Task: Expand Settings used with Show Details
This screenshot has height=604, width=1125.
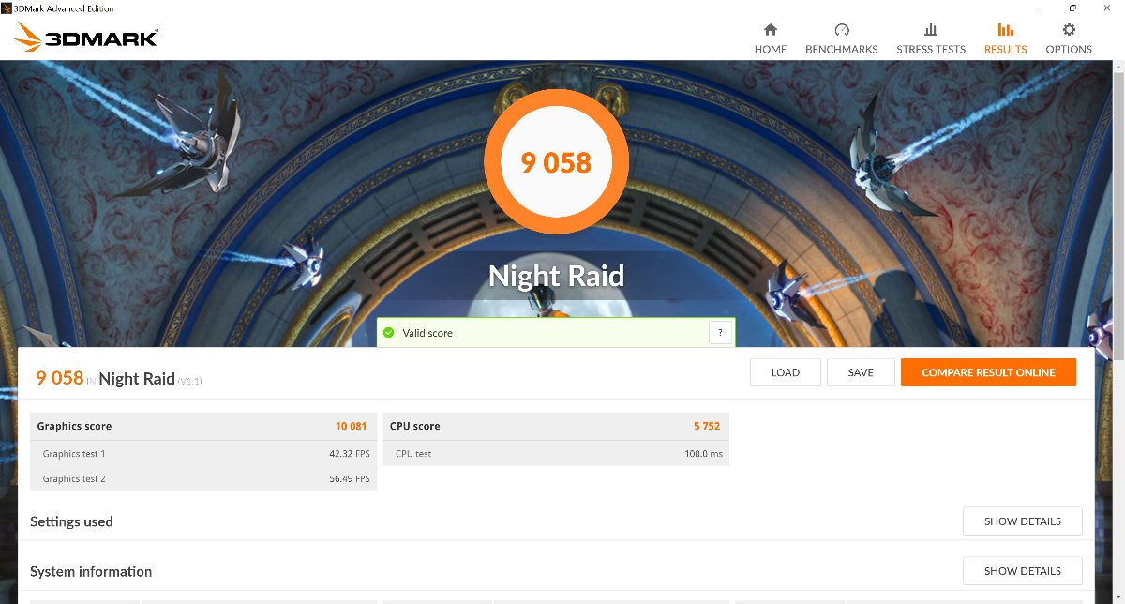Action: click(x=1023, y=521)
